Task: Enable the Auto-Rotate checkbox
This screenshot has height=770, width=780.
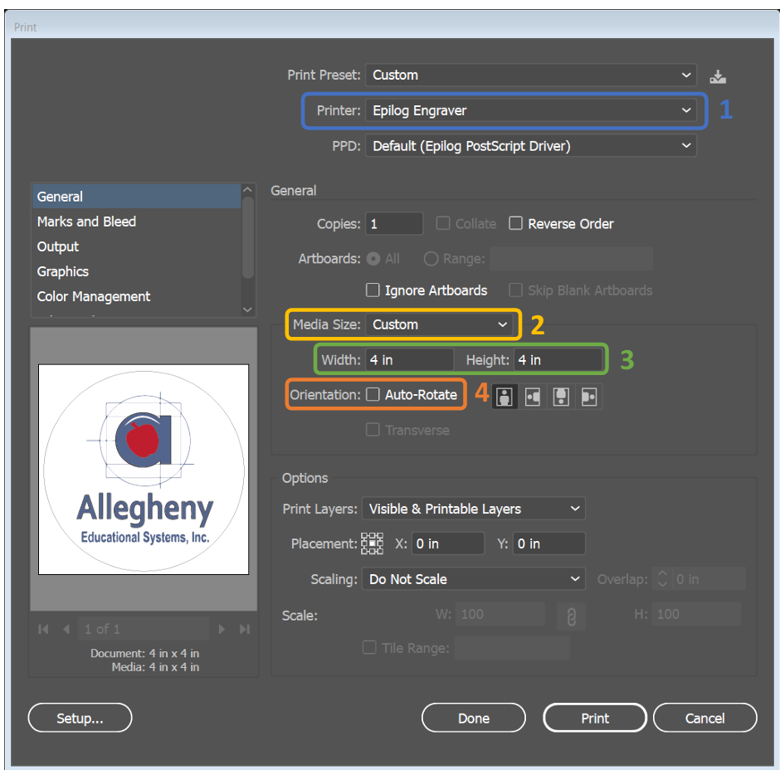Action: coord(373,395)
